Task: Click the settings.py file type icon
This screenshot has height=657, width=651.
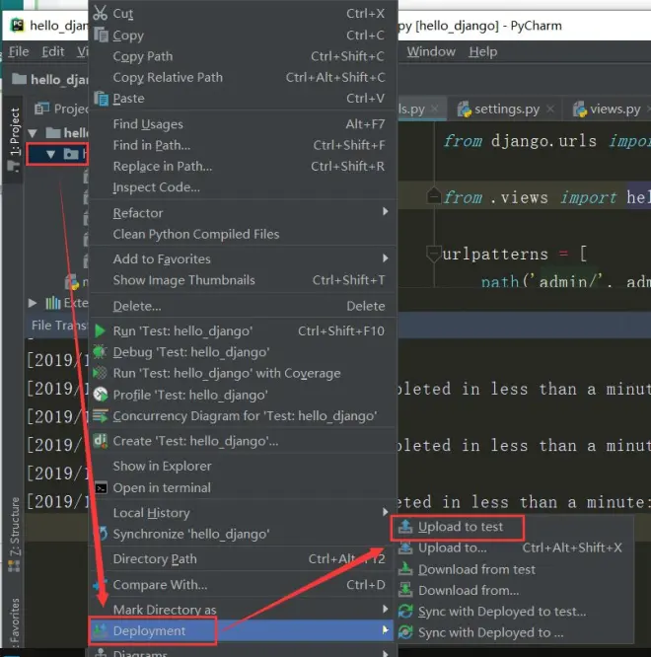Action: coord(465,109)
